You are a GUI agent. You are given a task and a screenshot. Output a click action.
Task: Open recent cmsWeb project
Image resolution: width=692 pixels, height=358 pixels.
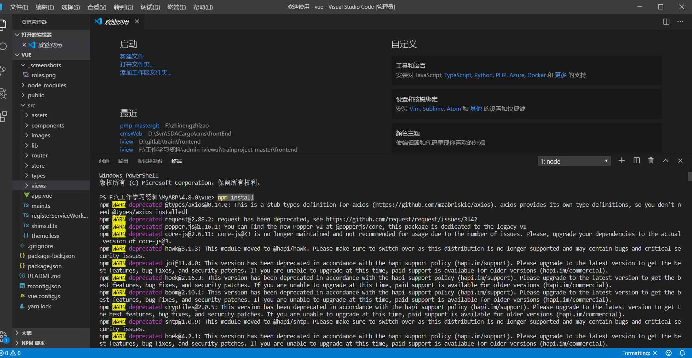point(131,133)
